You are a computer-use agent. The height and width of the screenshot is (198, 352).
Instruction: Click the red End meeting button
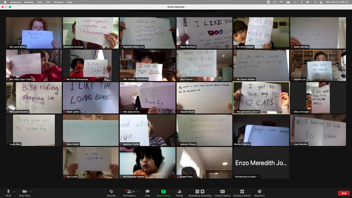click(x=344, y=193)
